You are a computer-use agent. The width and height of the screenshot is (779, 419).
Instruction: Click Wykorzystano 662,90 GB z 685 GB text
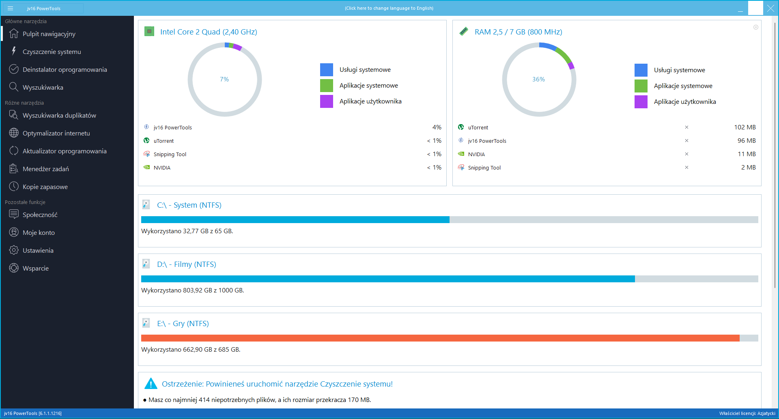pos(191,349)
